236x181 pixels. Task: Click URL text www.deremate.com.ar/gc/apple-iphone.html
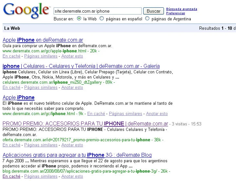click(44, 51)
